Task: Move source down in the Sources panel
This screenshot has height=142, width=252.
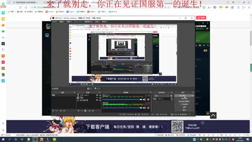Action: 93,111
